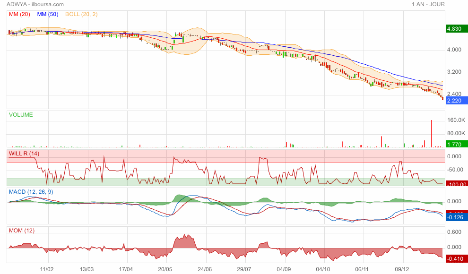The width and height of the screenshot is (468, 274).
Task: Select the 13/03 date on the time axis
Action: pyautogui.click(x=87, y=269)
